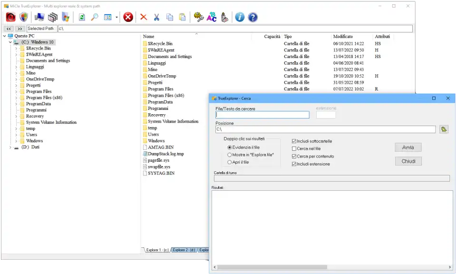Open settings via gear and wrench icon

point(198,17)
